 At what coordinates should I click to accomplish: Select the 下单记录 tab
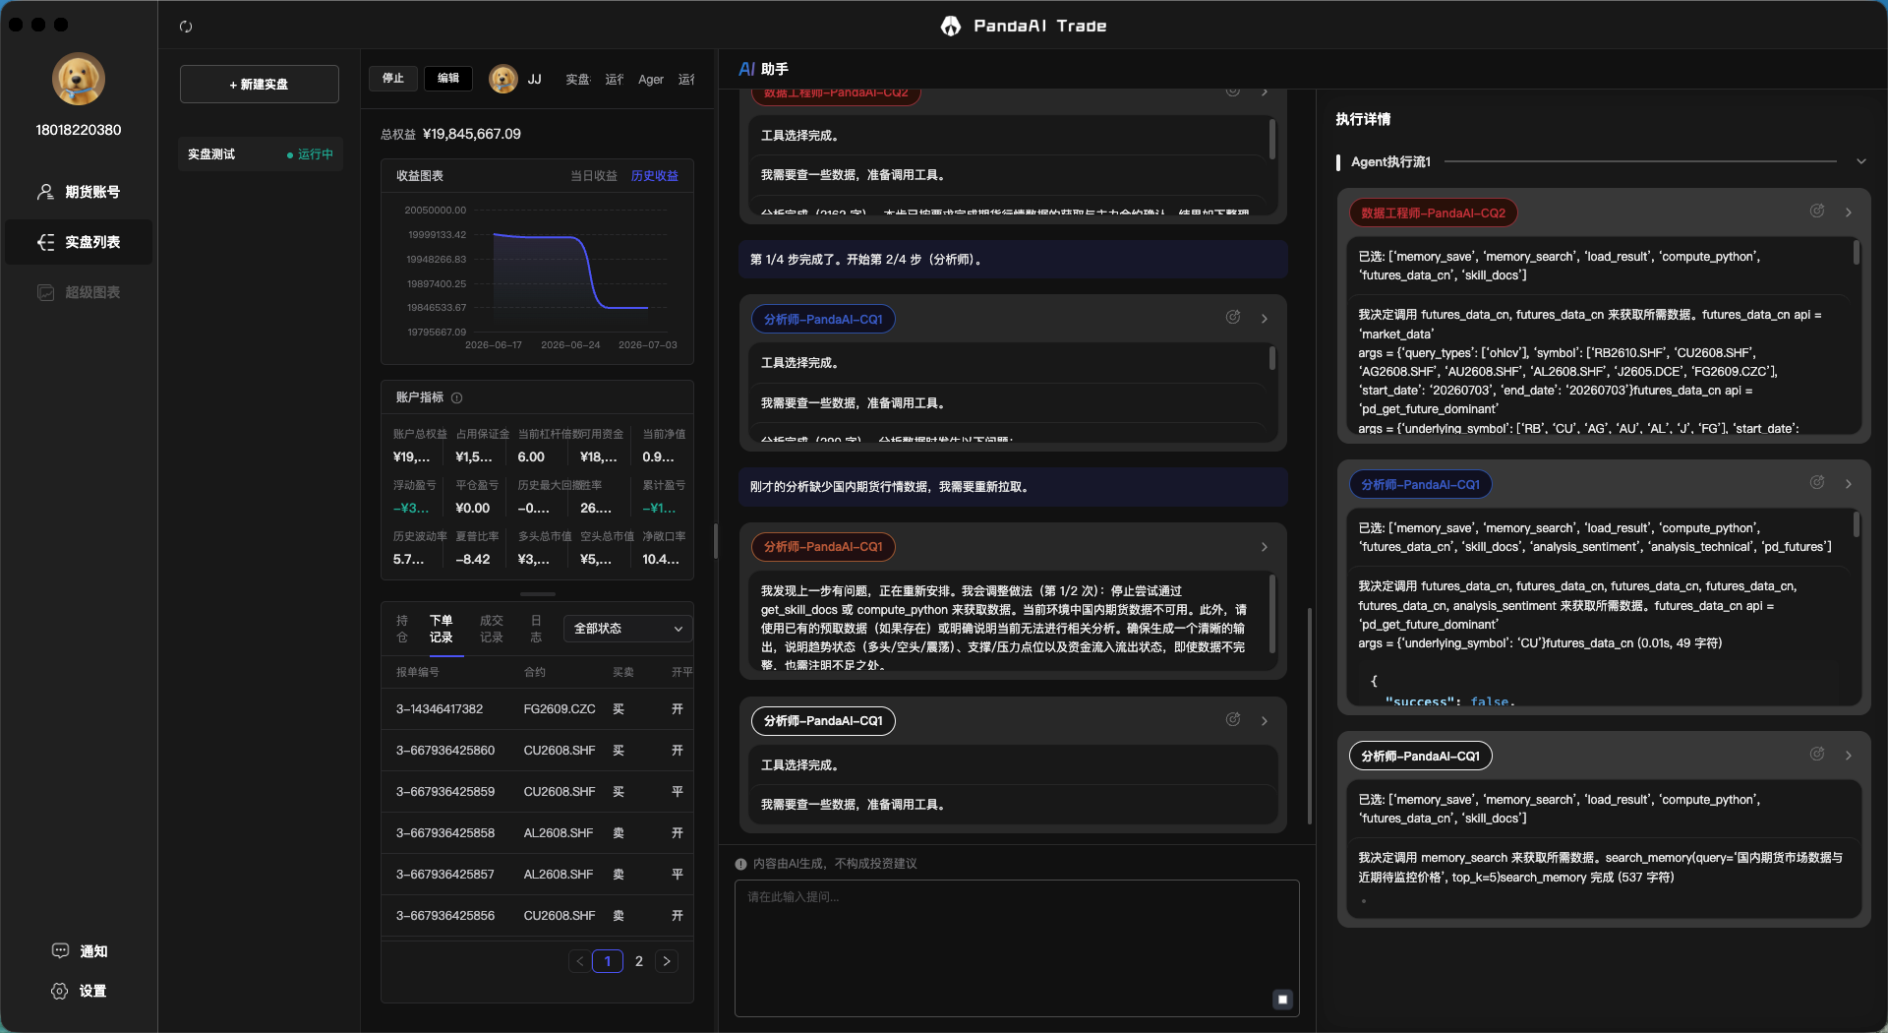(x=441, y=629)
